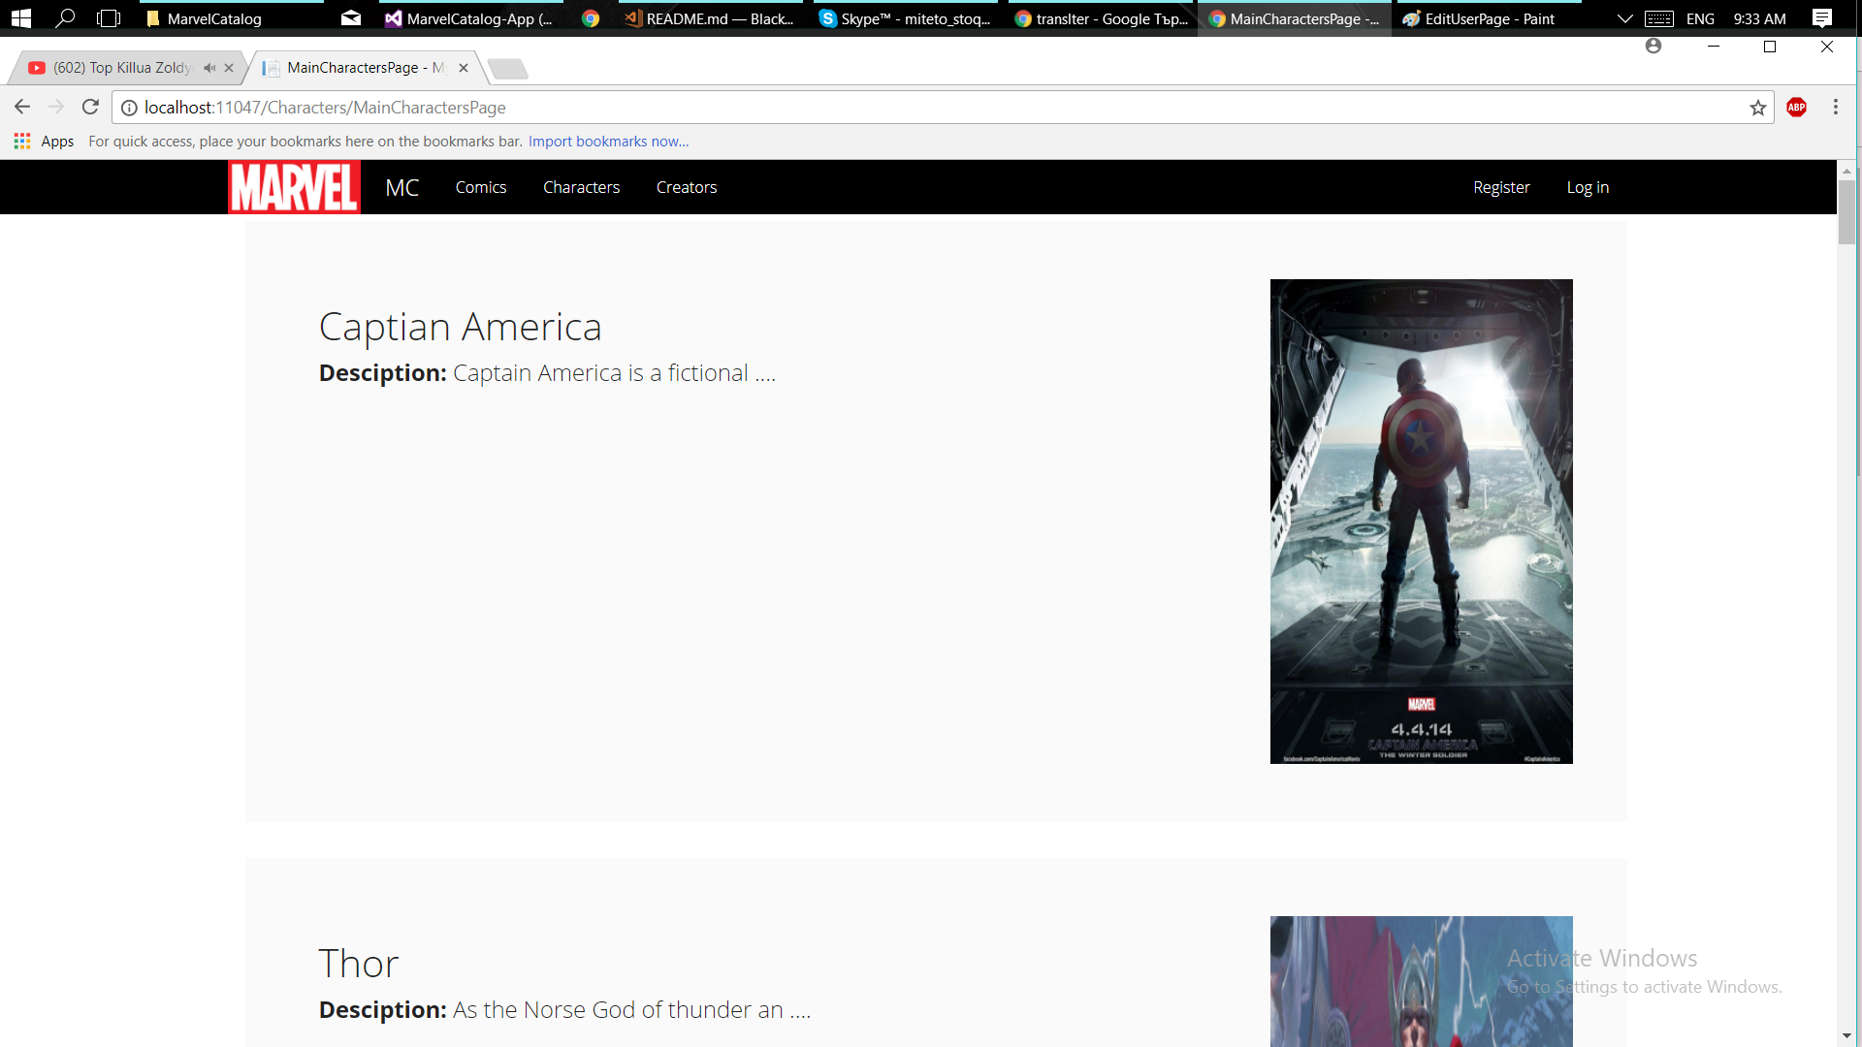Open the AdBlock Plus extension icon

pos(1796,108)
